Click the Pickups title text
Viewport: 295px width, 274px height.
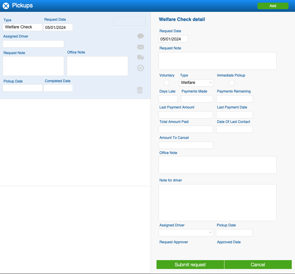tap(22, 5)
